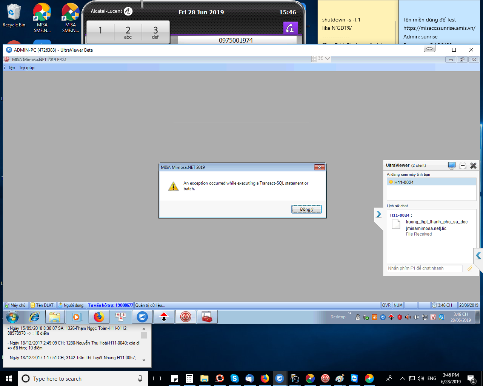Open TeamViewer on local taskbar

click(354, 378)
